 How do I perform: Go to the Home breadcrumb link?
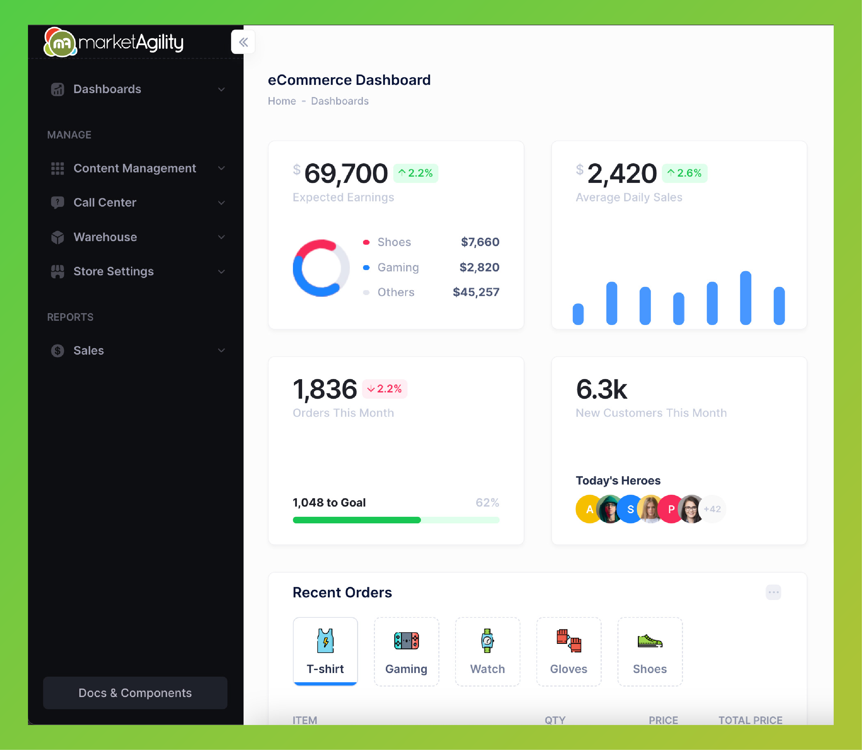click(282, 101)
